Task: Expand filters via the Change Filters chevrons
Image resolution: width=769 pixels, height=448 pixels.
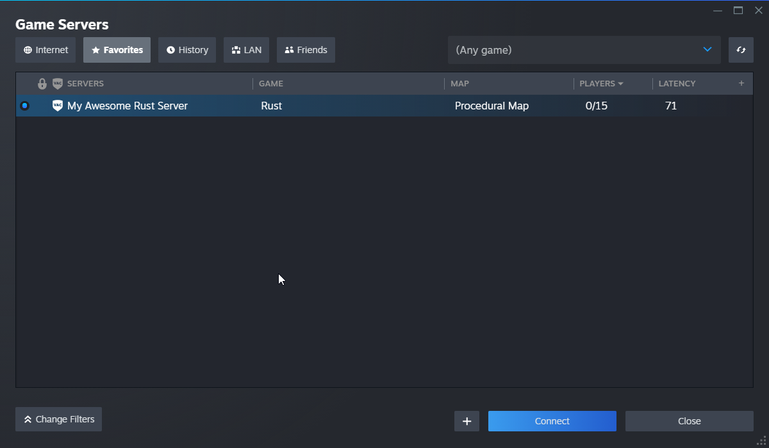Action: coord(28,419)
